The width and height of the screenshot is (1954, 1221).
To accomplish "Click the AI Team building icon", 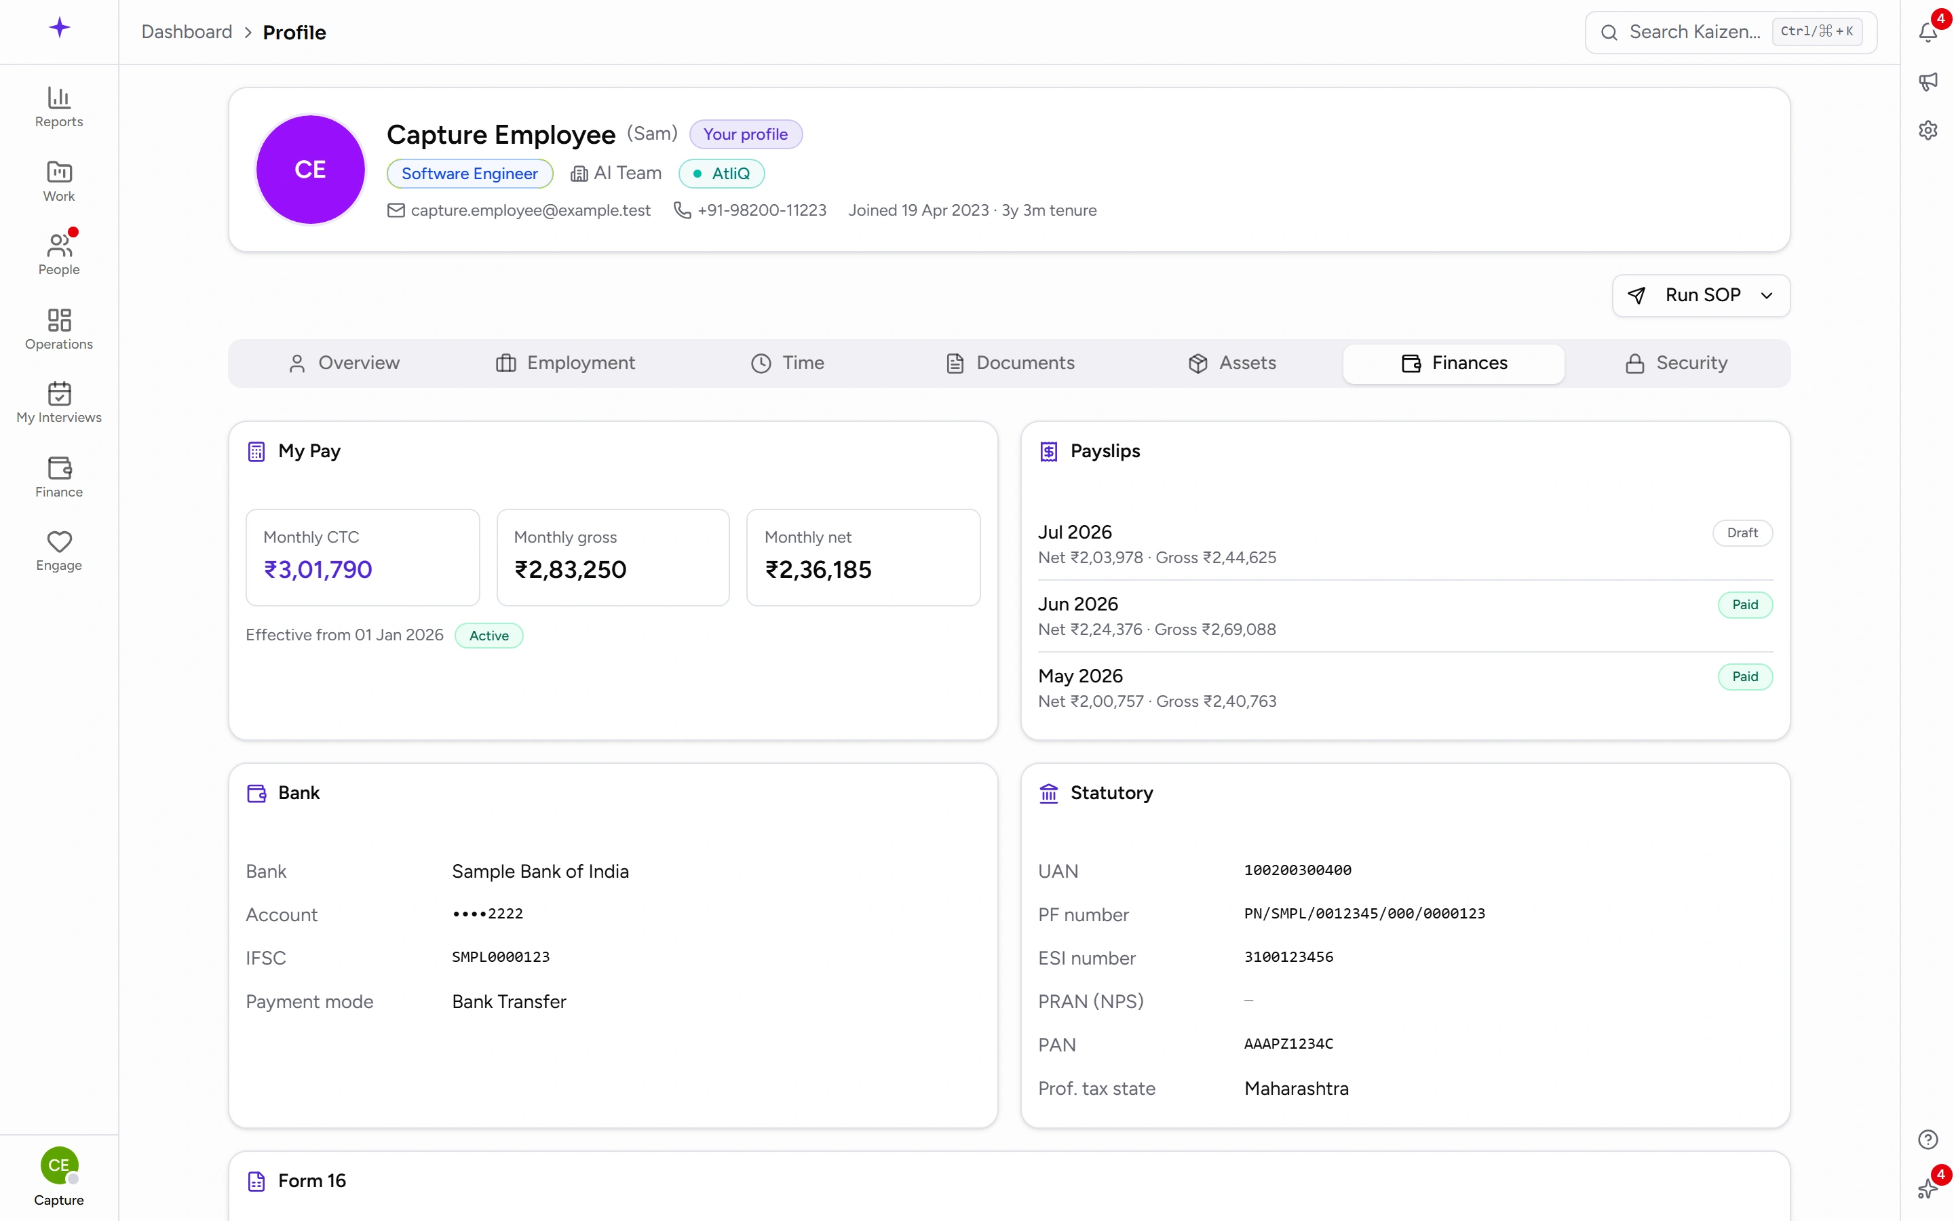I will 579,174.
